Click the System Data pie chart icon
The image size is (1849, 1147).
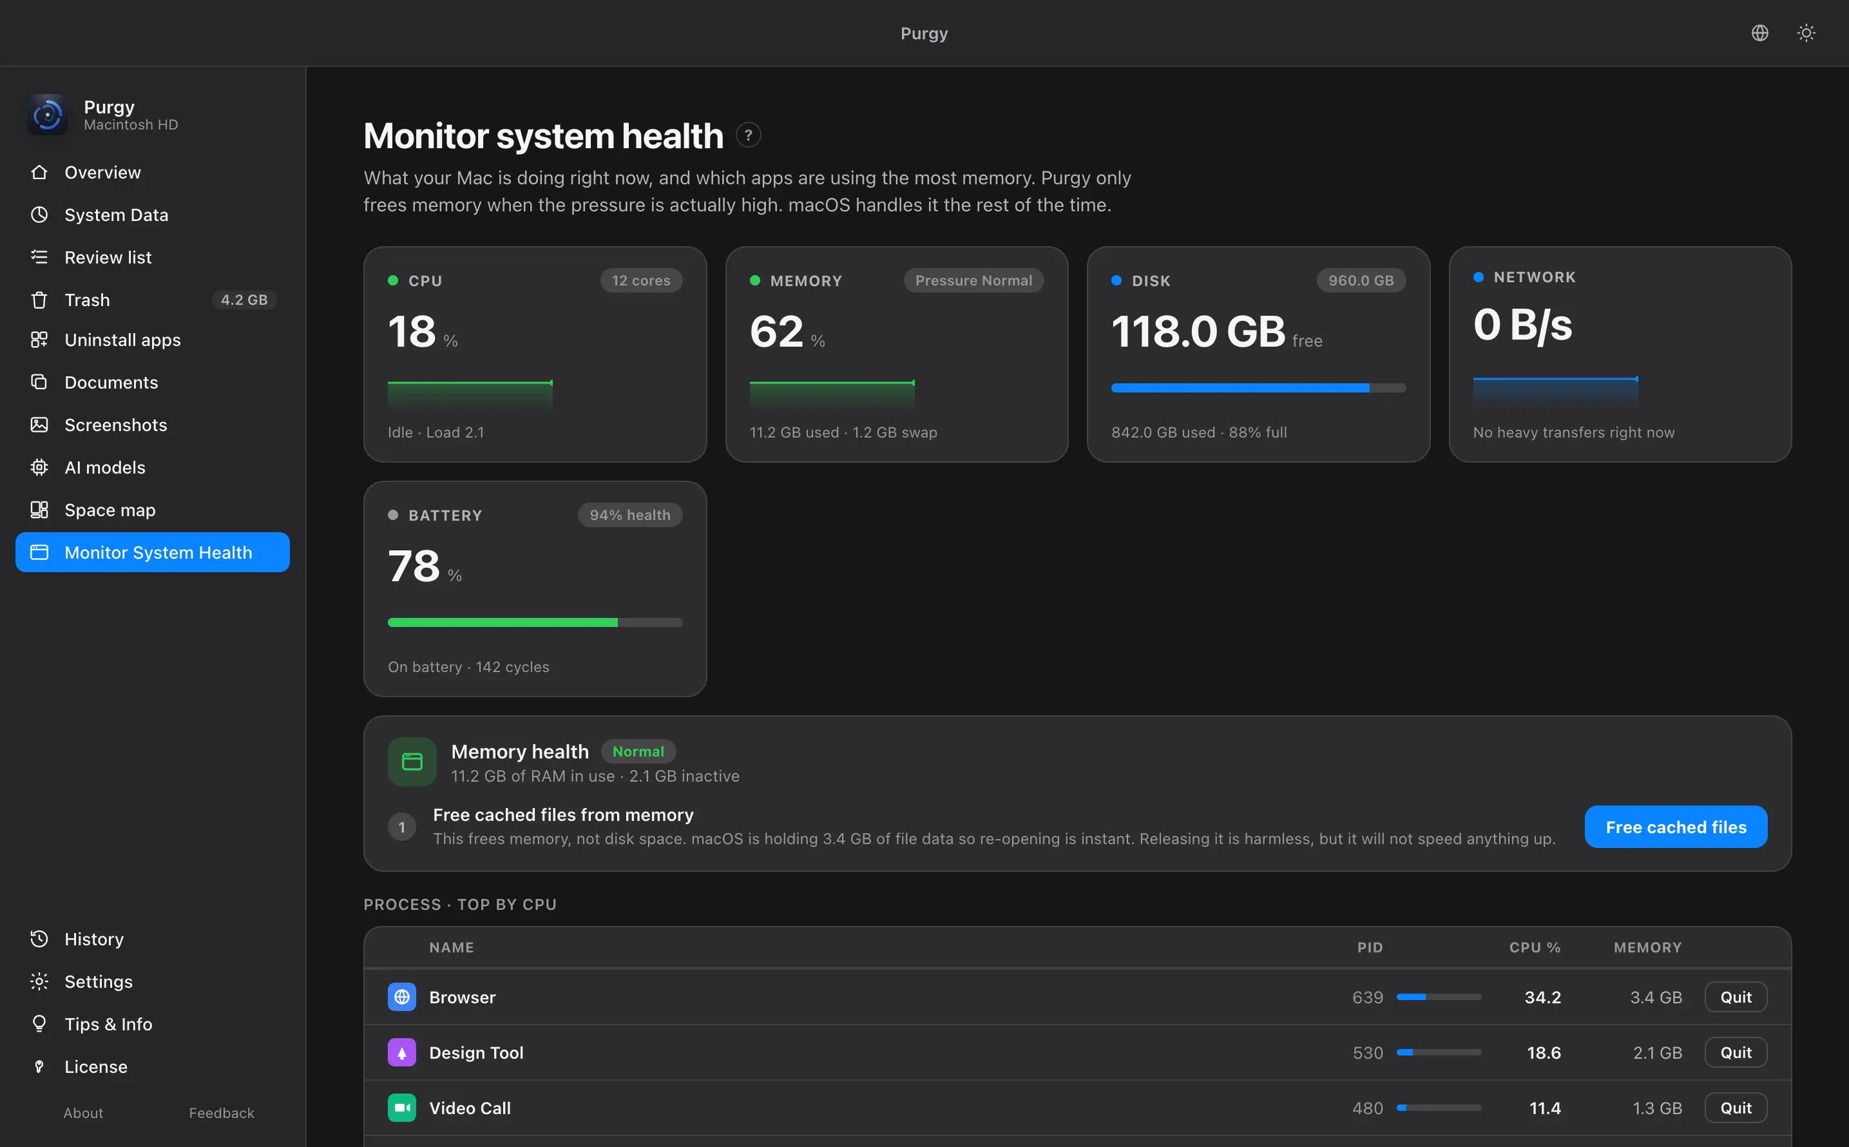(x=39, y=215)
